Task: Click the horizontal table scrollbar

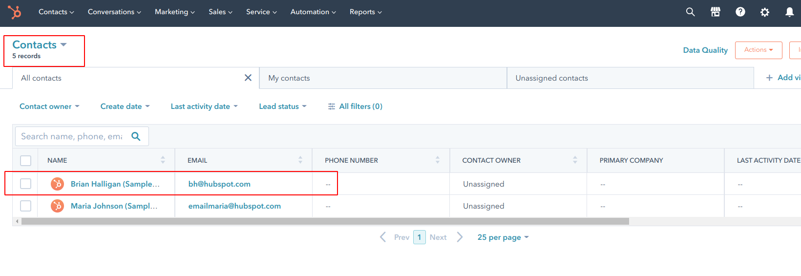Action: click(x=325, y=221)
